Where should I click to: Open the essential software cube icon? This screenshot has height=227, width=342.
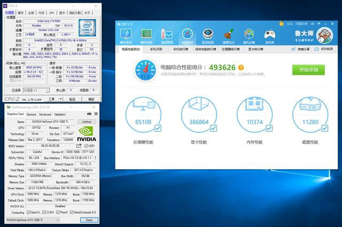click(249, 34)
